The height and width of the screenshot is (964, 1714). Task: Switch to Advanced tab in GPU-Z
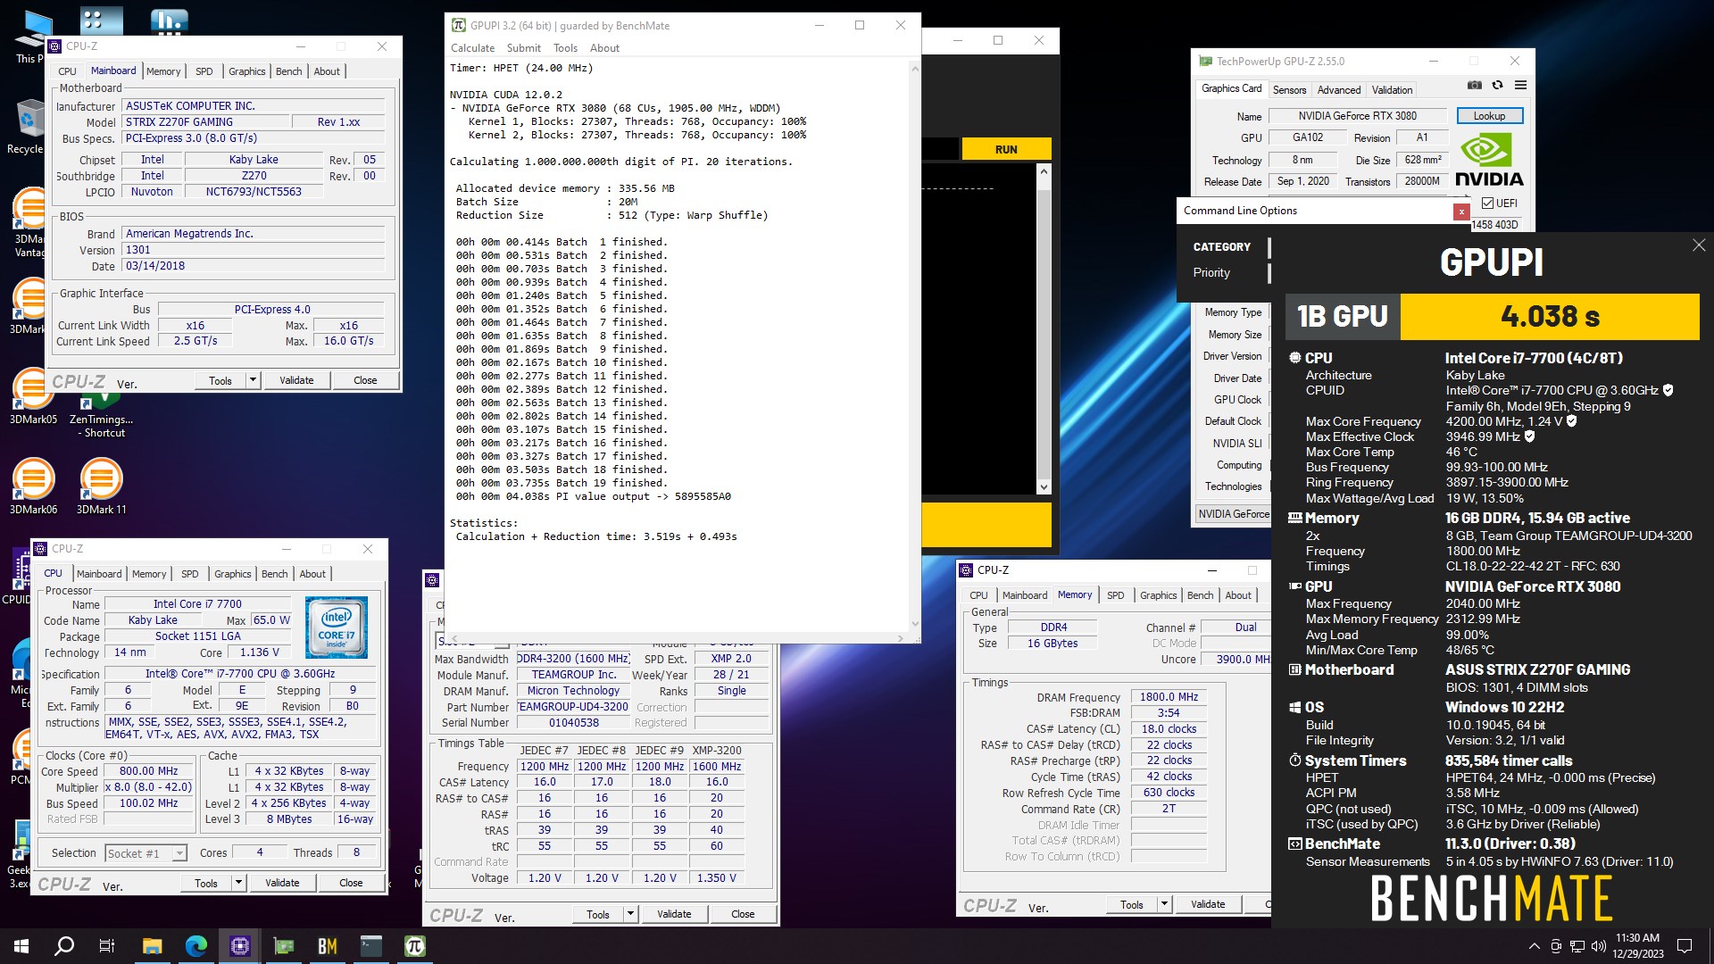pyautogui.click(x=1339, y=90)
